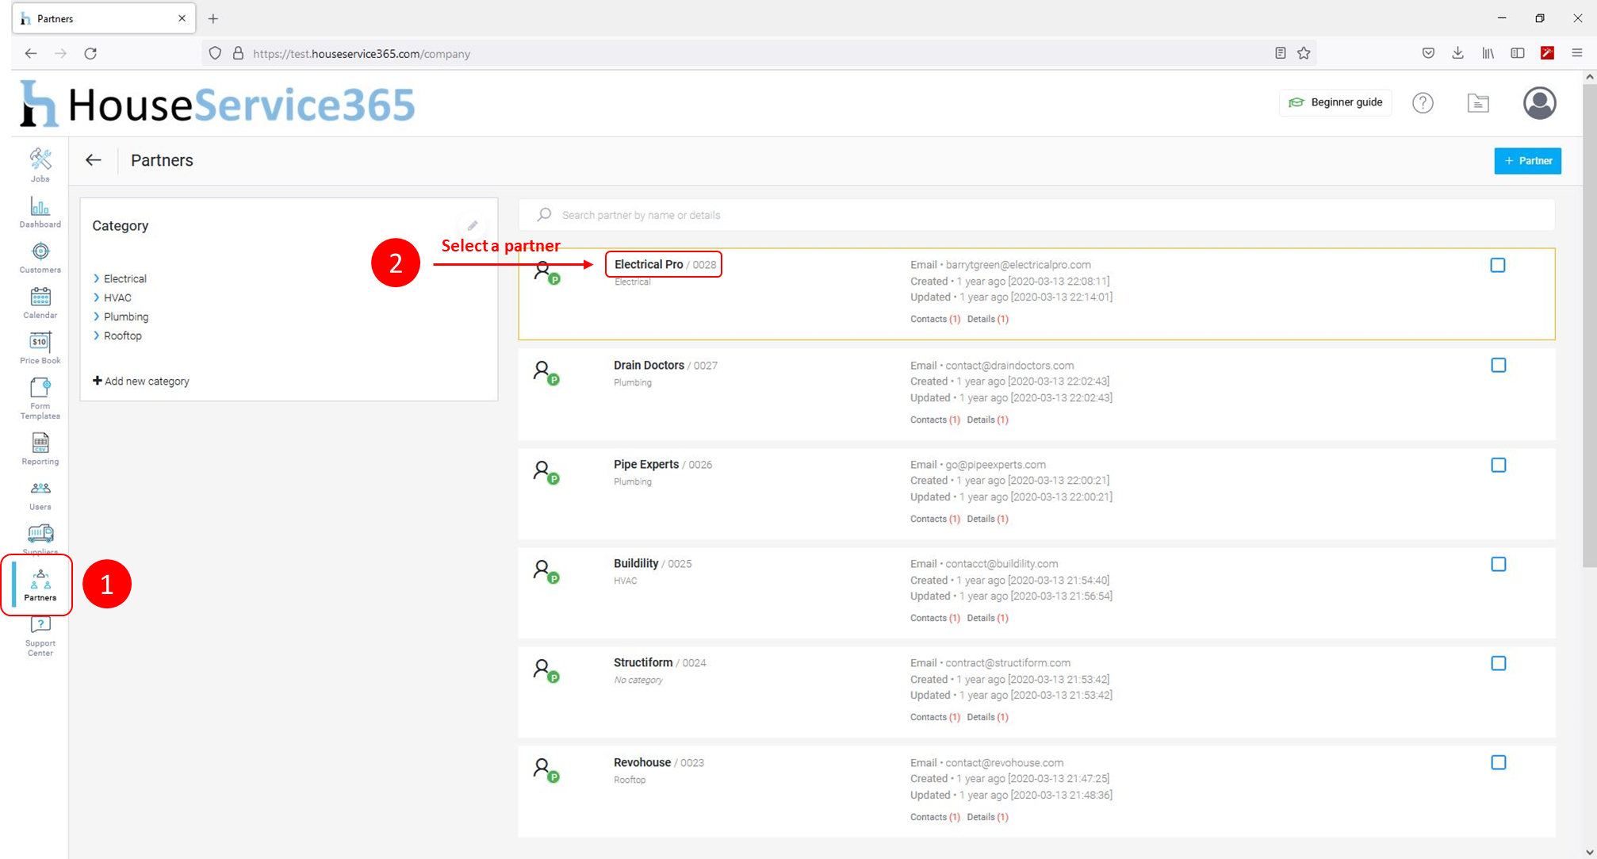Open Form Templates in the sidebar
This screenshot has height=859, width=1597.
(x=40, y=398)
